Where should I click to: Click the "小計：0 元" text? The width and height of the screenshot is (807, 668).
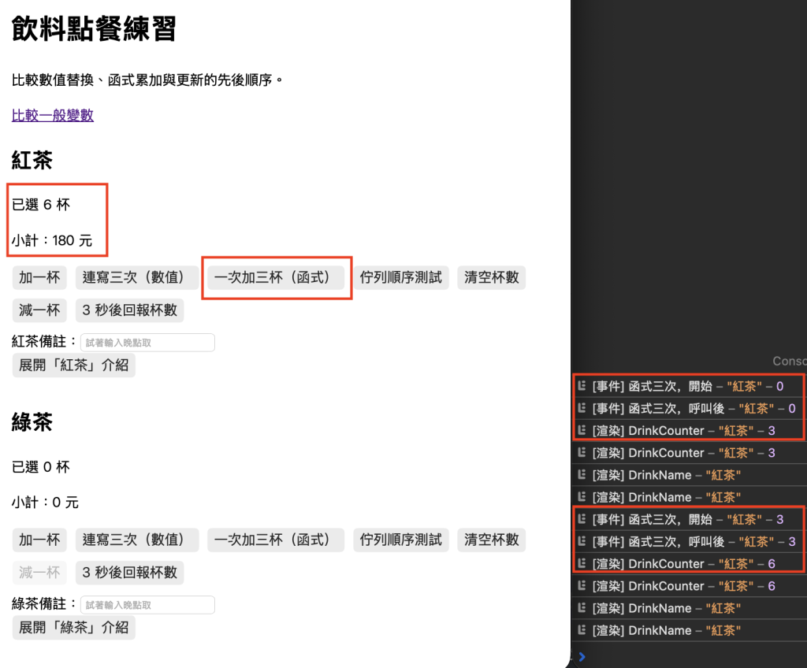tap(45, 503)
